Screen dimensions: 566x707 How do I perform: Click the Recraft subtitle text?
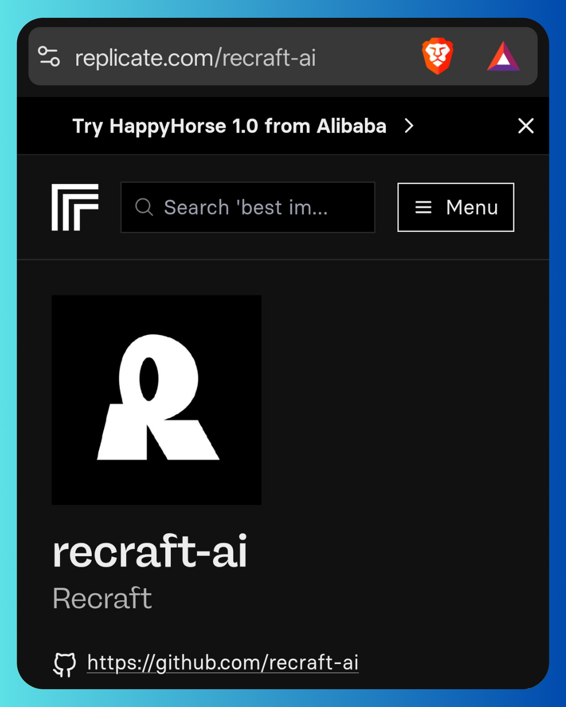click(102, 599)
